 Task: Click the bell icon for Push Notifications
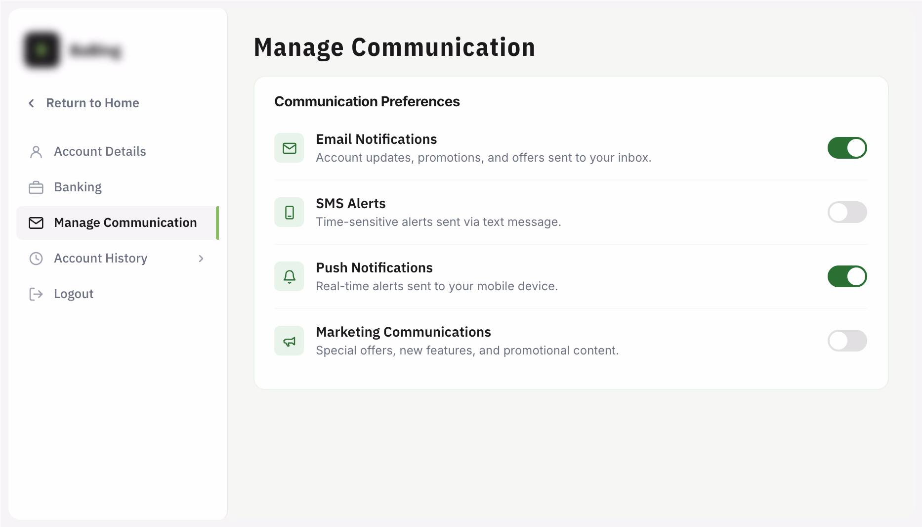click(x=289, y=276)
